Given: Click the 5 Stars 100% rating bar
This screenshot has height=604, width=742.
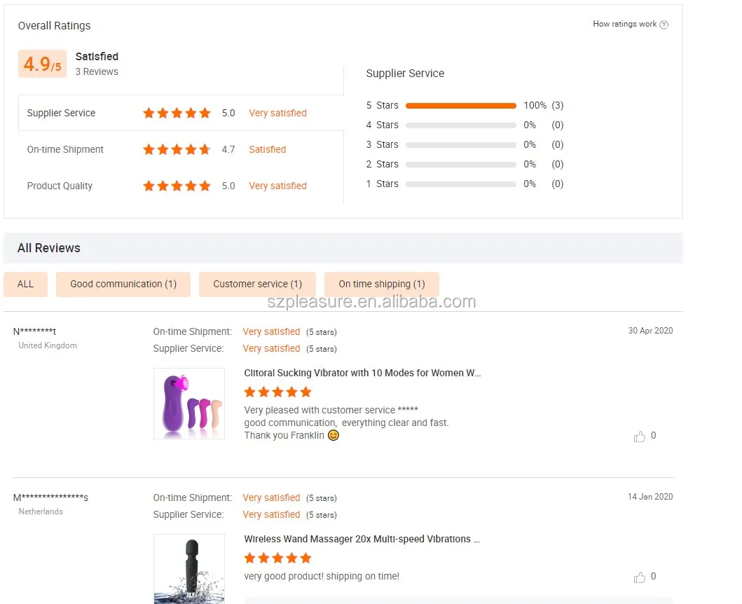Looking at the screenshot, I should click(x=460, y=106).
